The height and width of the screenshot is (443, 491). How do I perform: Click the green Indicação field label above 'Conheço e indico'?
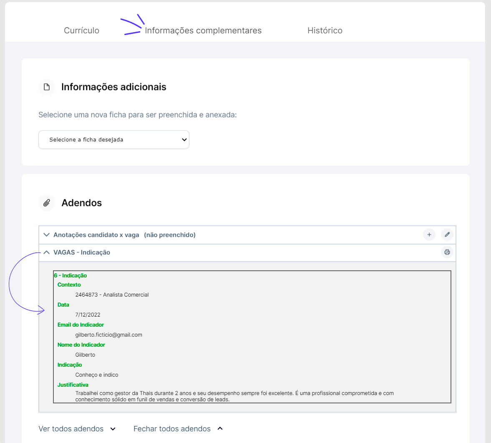click(x=70, y=365)
